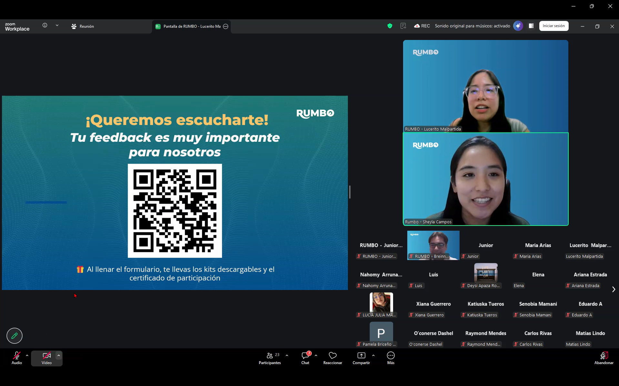
Task: Expand participants options arrow
Action: [x=287, y=355]
